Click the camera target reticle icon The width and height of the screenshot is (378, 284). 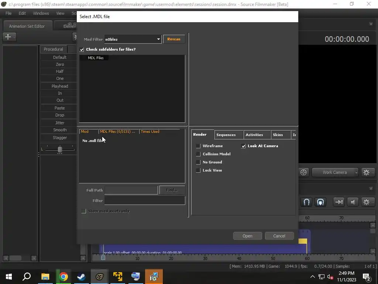[303, 172]
